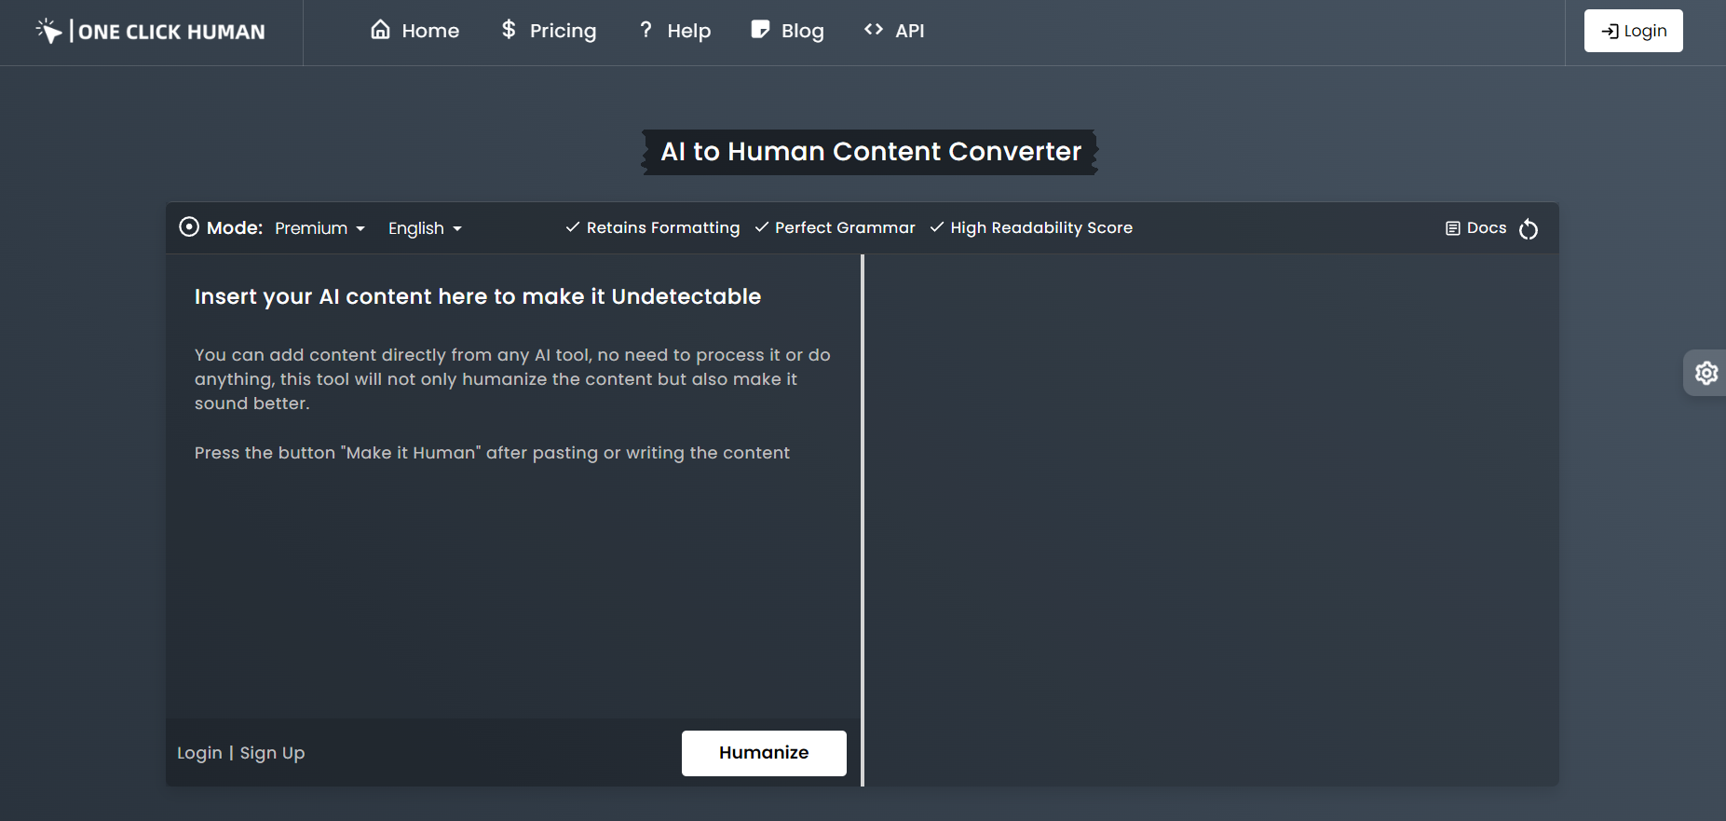This screenshot has height=821, width=1726.
Task: Open the Home nav link
Action: pyautogui.click(x=415, y=31)
